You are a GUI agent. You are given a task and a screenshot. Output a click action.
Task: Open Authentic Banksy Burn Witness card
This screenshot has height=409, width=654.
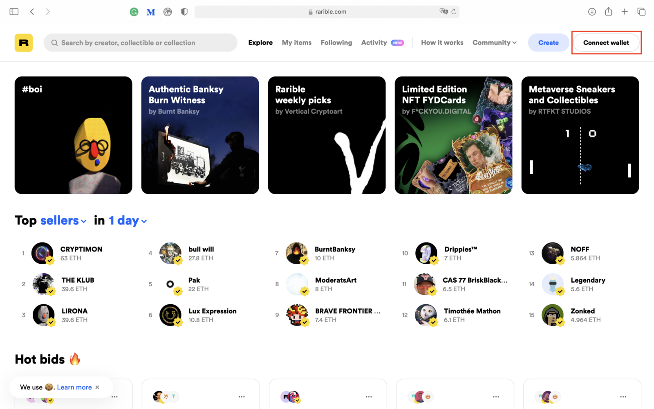coord(200,135)
